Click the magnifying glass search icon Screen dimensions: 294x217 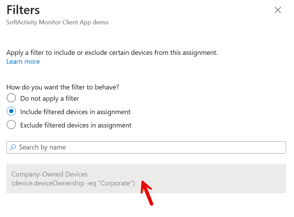pos(13,147)
